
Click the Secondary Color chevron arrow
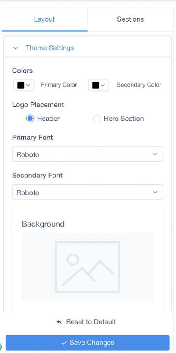(x=103, y=85)
